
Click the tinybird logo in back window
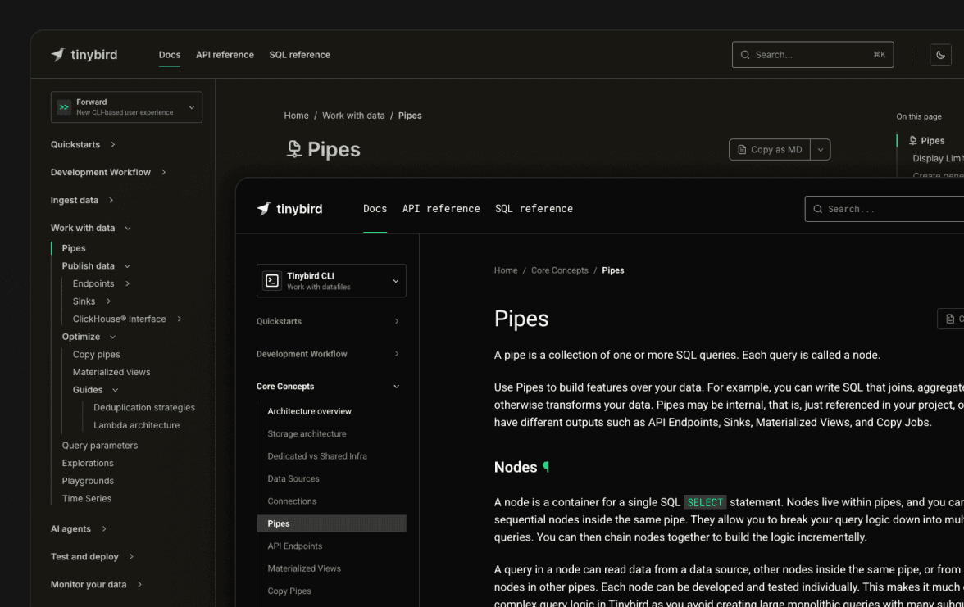(84, 55)
